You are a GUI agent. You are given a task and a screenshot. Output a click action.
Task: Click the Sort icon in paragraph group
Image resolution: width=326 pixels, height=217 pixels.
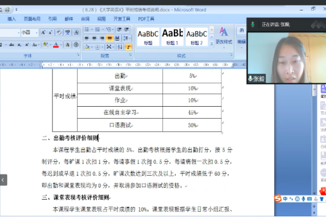[120, 47]
